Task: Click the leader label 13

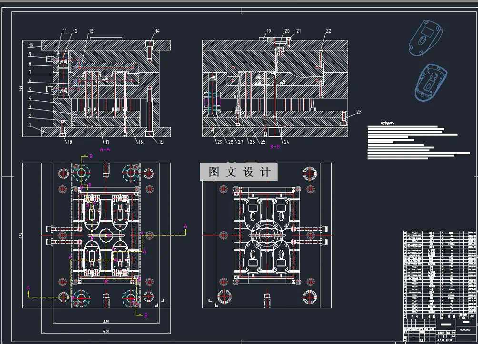Action: (91, 31)
